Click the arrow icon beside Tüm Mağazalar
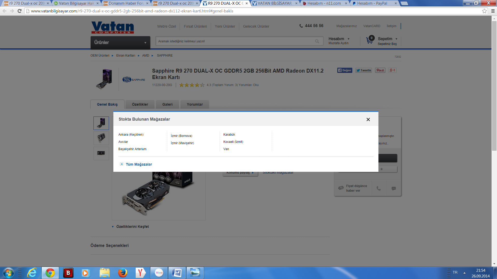This screenshot has width=497, height=279. click(x=121, y=164)
